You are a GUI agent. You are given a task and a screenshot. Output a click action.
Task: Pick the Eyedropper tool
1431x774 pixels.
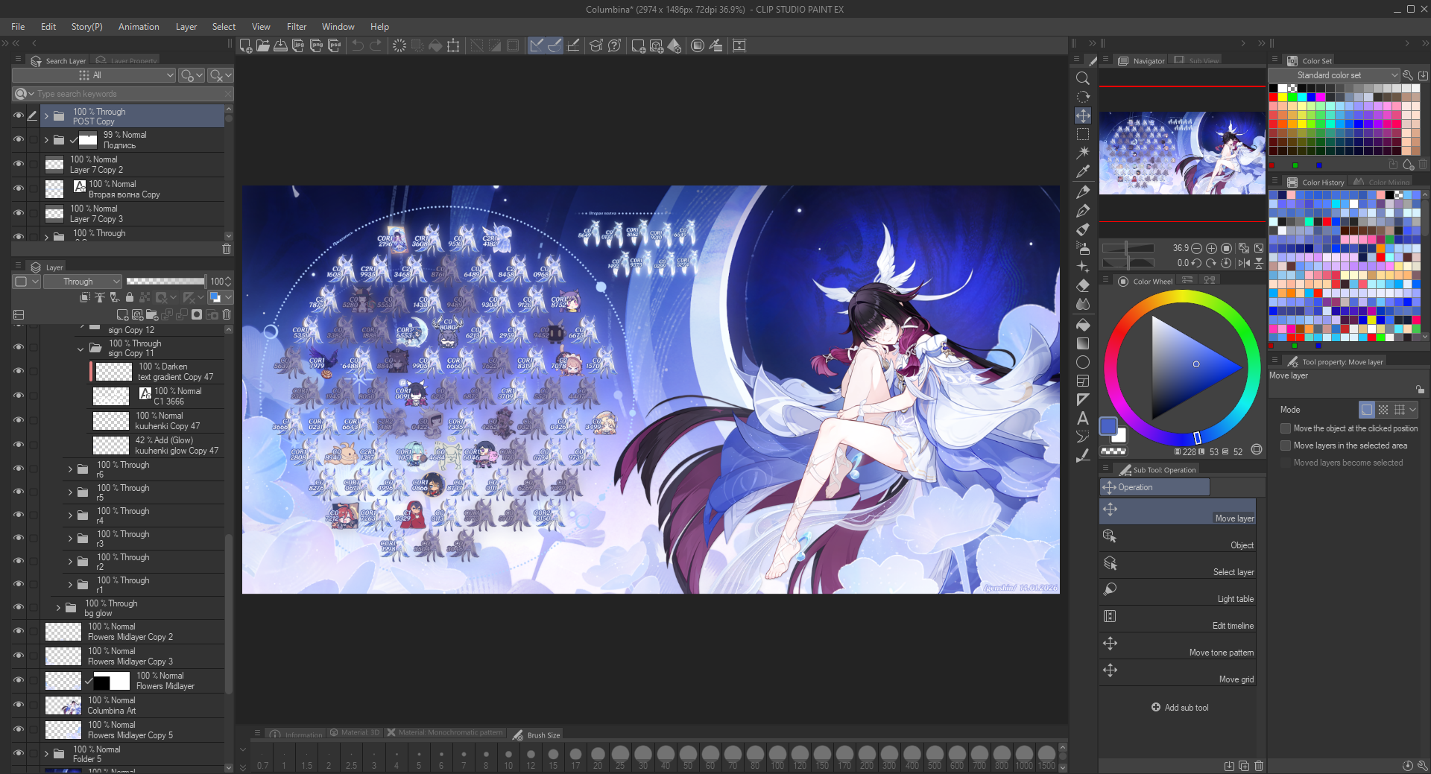[x=1083, y=171]
